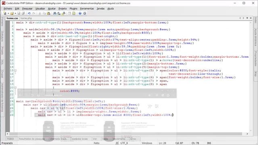Click the Ln: 28 status indicator
This screenshot has width=258, height=145.
tap(162, 143)
